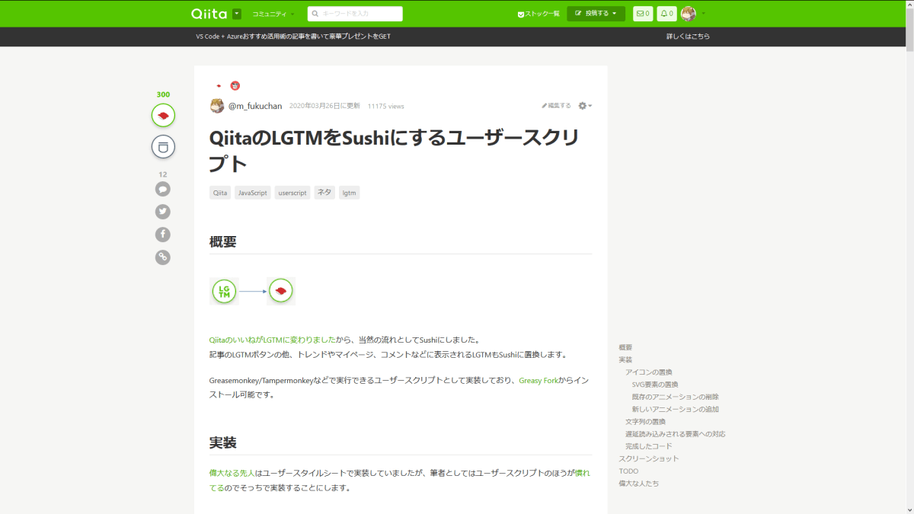Select the lgtm tag
The width and height of the screenshot is (914, 514).
(350, 193)
